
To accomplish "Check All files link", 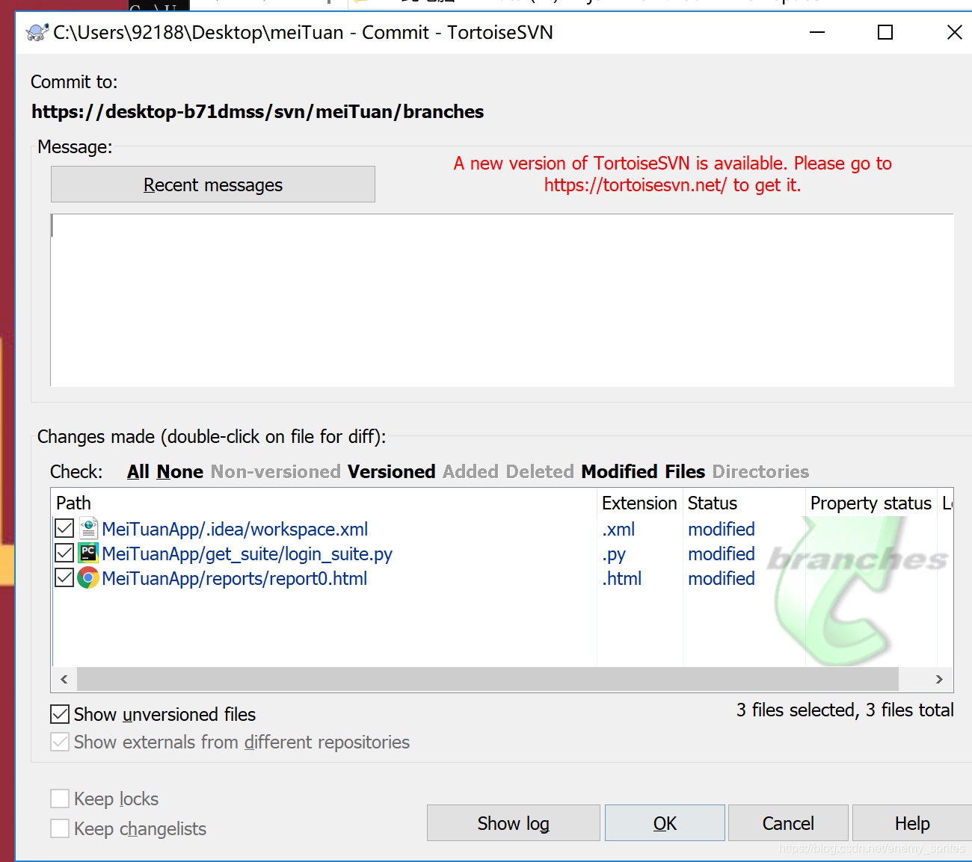I will click(138, 472).
